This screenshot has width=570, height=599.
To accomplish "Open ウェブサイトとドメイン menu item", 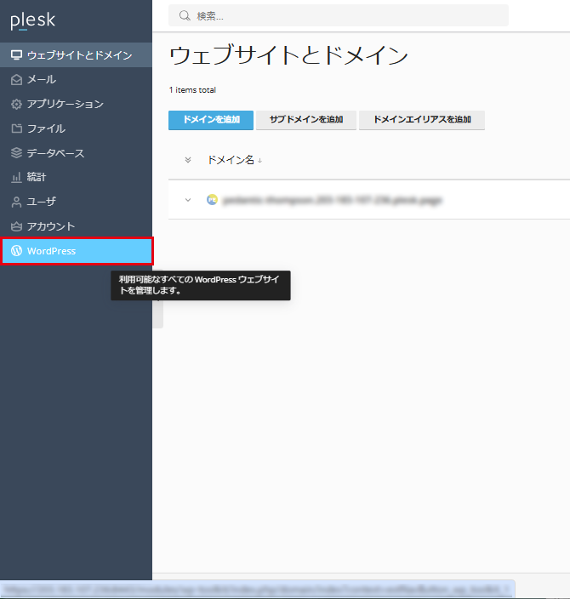I will coord(76,55).
